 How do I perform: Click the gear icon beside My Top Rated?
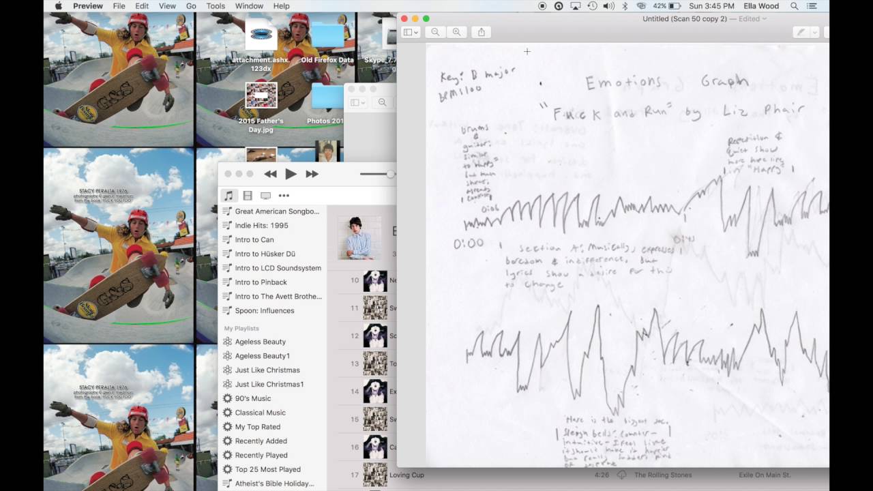coord(228,427)
